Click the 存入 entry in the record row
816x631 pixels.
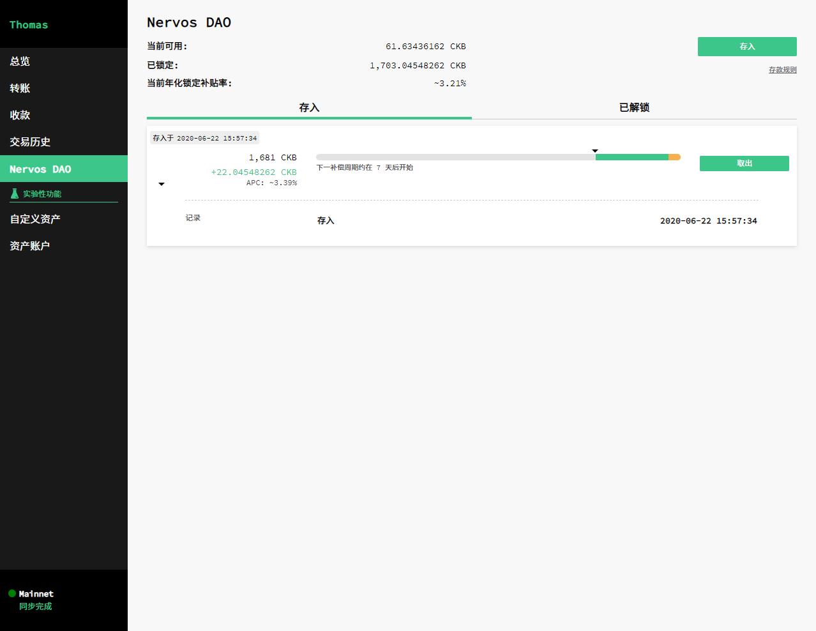pyautogui.click(x=326, y=221)
